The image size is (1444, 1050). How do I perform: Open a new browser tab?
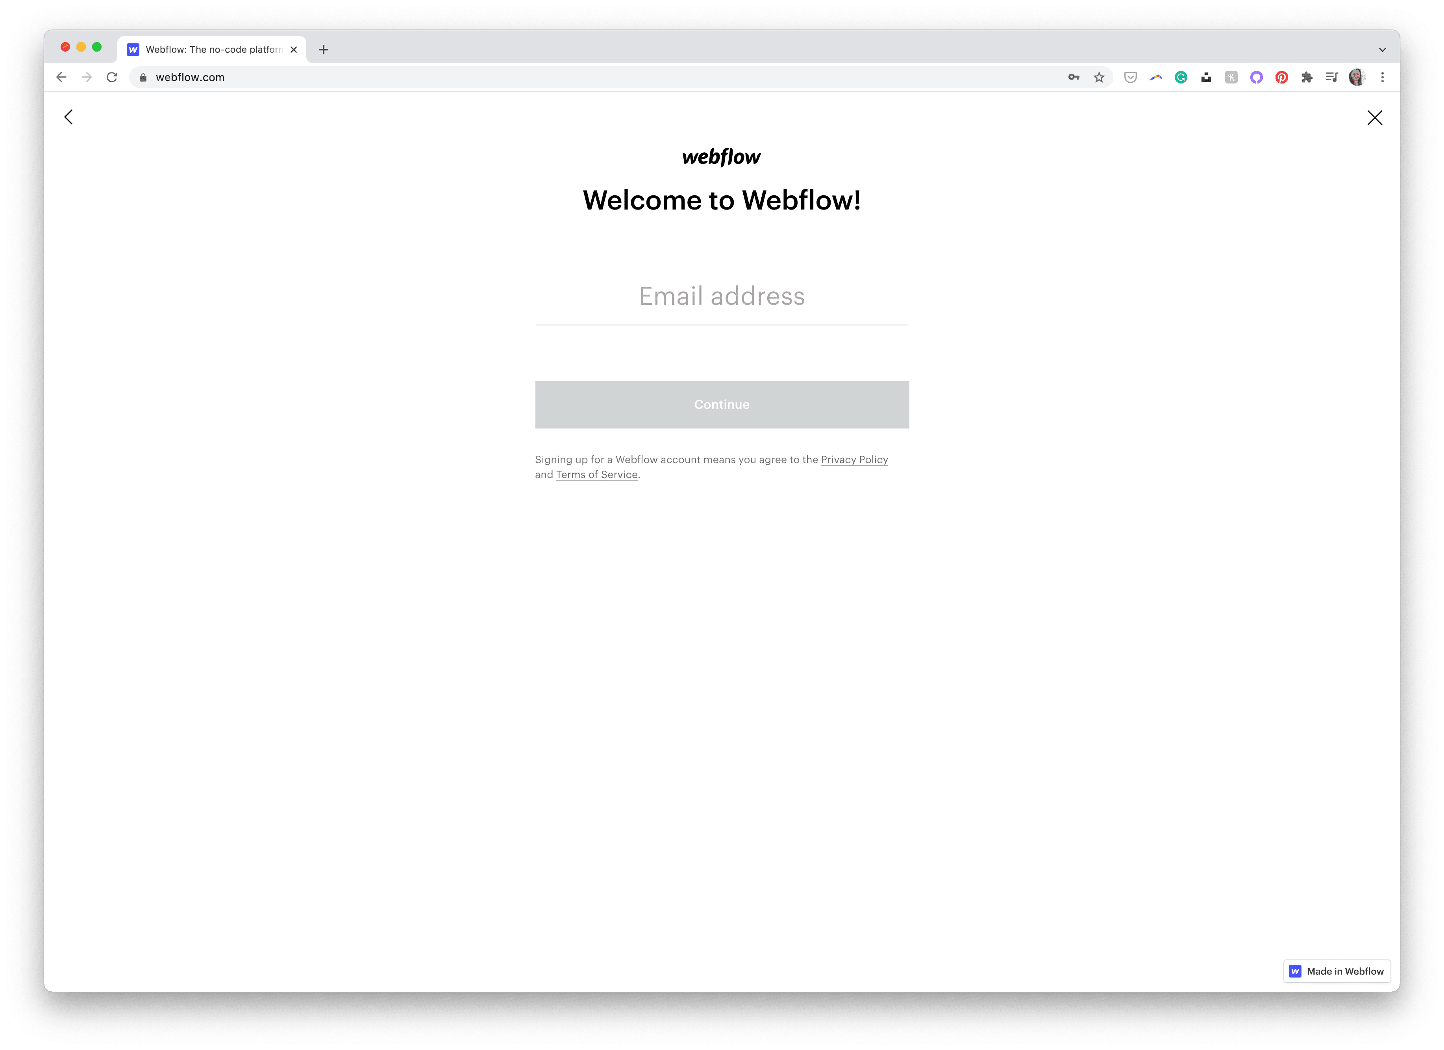coord(324,50)
